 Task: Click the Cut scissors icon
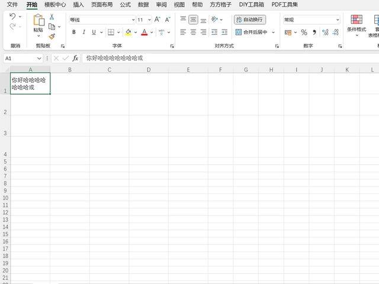pos(52,17)
